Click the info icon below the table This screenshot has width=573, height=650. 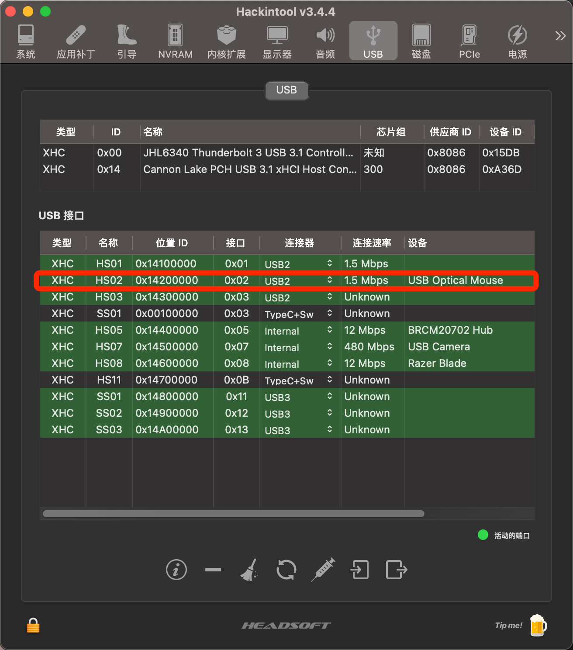176,570
